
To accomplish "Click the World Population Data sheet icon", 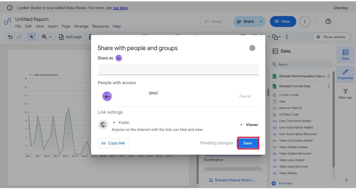I will [x=274, y=76].
